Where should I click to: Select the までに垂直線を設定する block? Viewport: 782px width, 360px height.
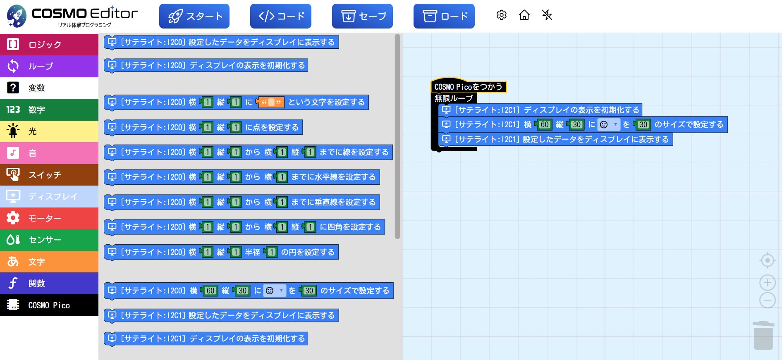(x=242, y=202)
